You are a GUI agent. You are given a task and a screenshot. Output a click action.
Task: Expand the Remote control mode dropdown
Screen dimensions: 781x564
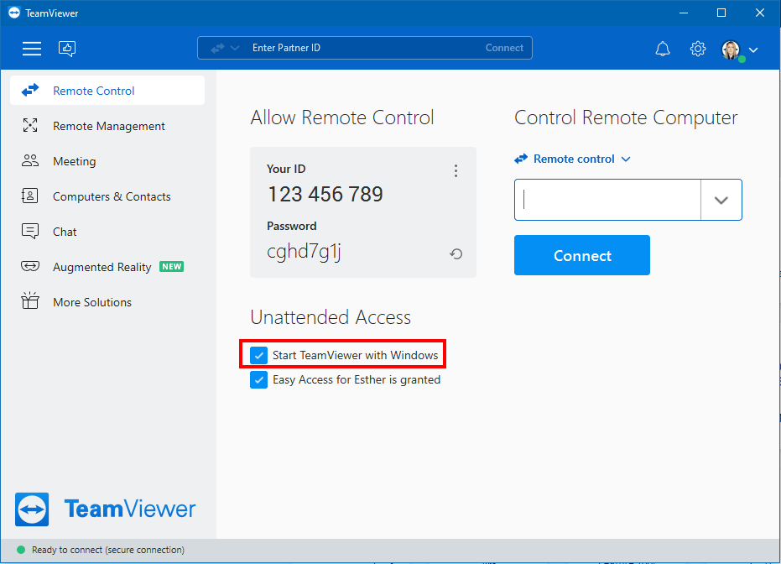(573, 159)
